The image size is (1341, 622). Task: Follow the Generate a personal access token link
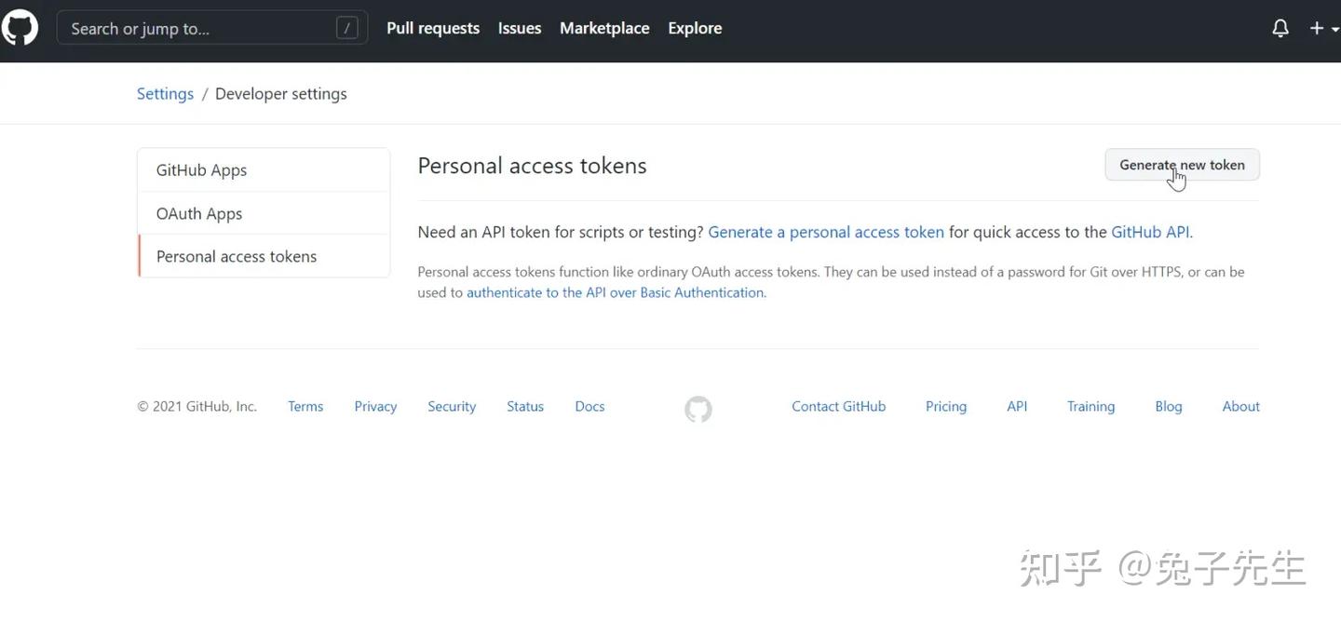pos(826,231)
